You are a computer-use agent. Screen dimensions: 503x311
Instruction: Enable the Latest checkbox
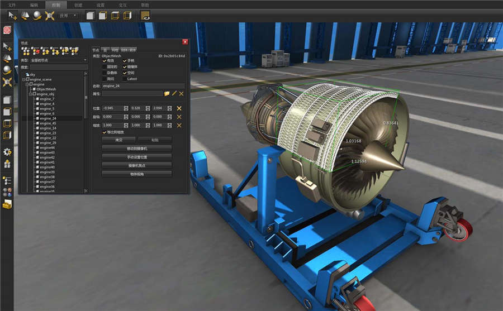click(124, 79)
